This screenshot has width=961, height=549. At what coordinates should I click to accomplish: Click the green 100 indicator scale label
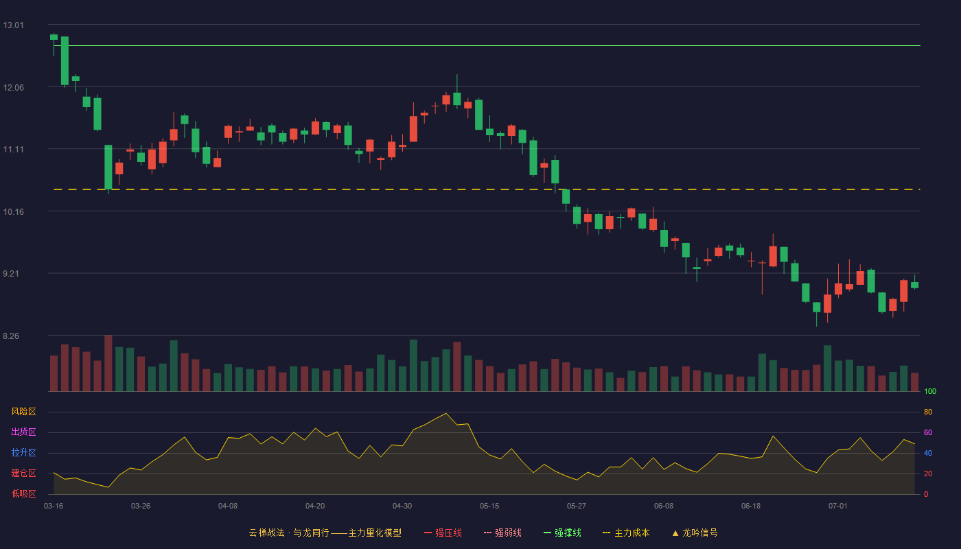930,392
